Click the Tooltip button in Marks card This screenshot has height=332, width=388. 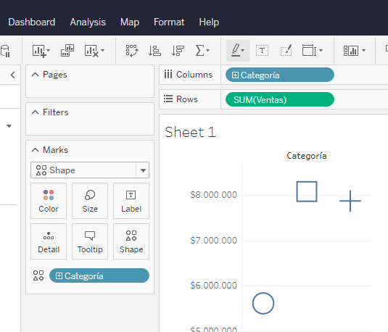coord(90,241)
